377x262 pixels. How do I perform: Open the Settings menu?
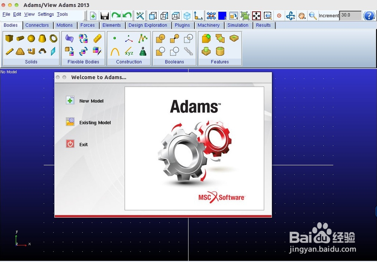coord(46,14)
